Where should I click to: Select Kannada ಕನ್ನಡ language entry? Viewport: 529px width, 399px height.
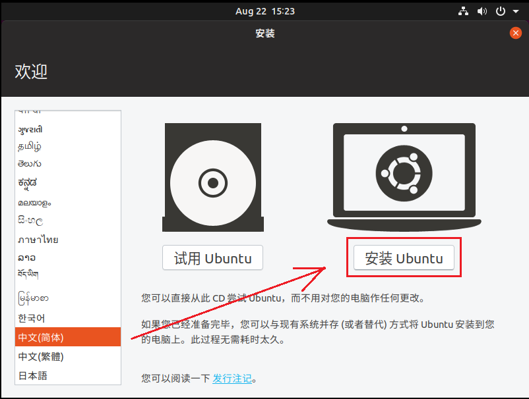pyautogui.click(x=68, y=183)
